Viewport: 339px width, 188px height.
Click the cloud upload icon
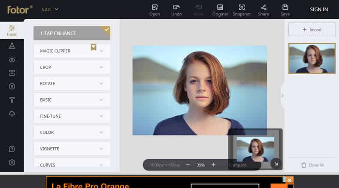click(x=12, y=114)
